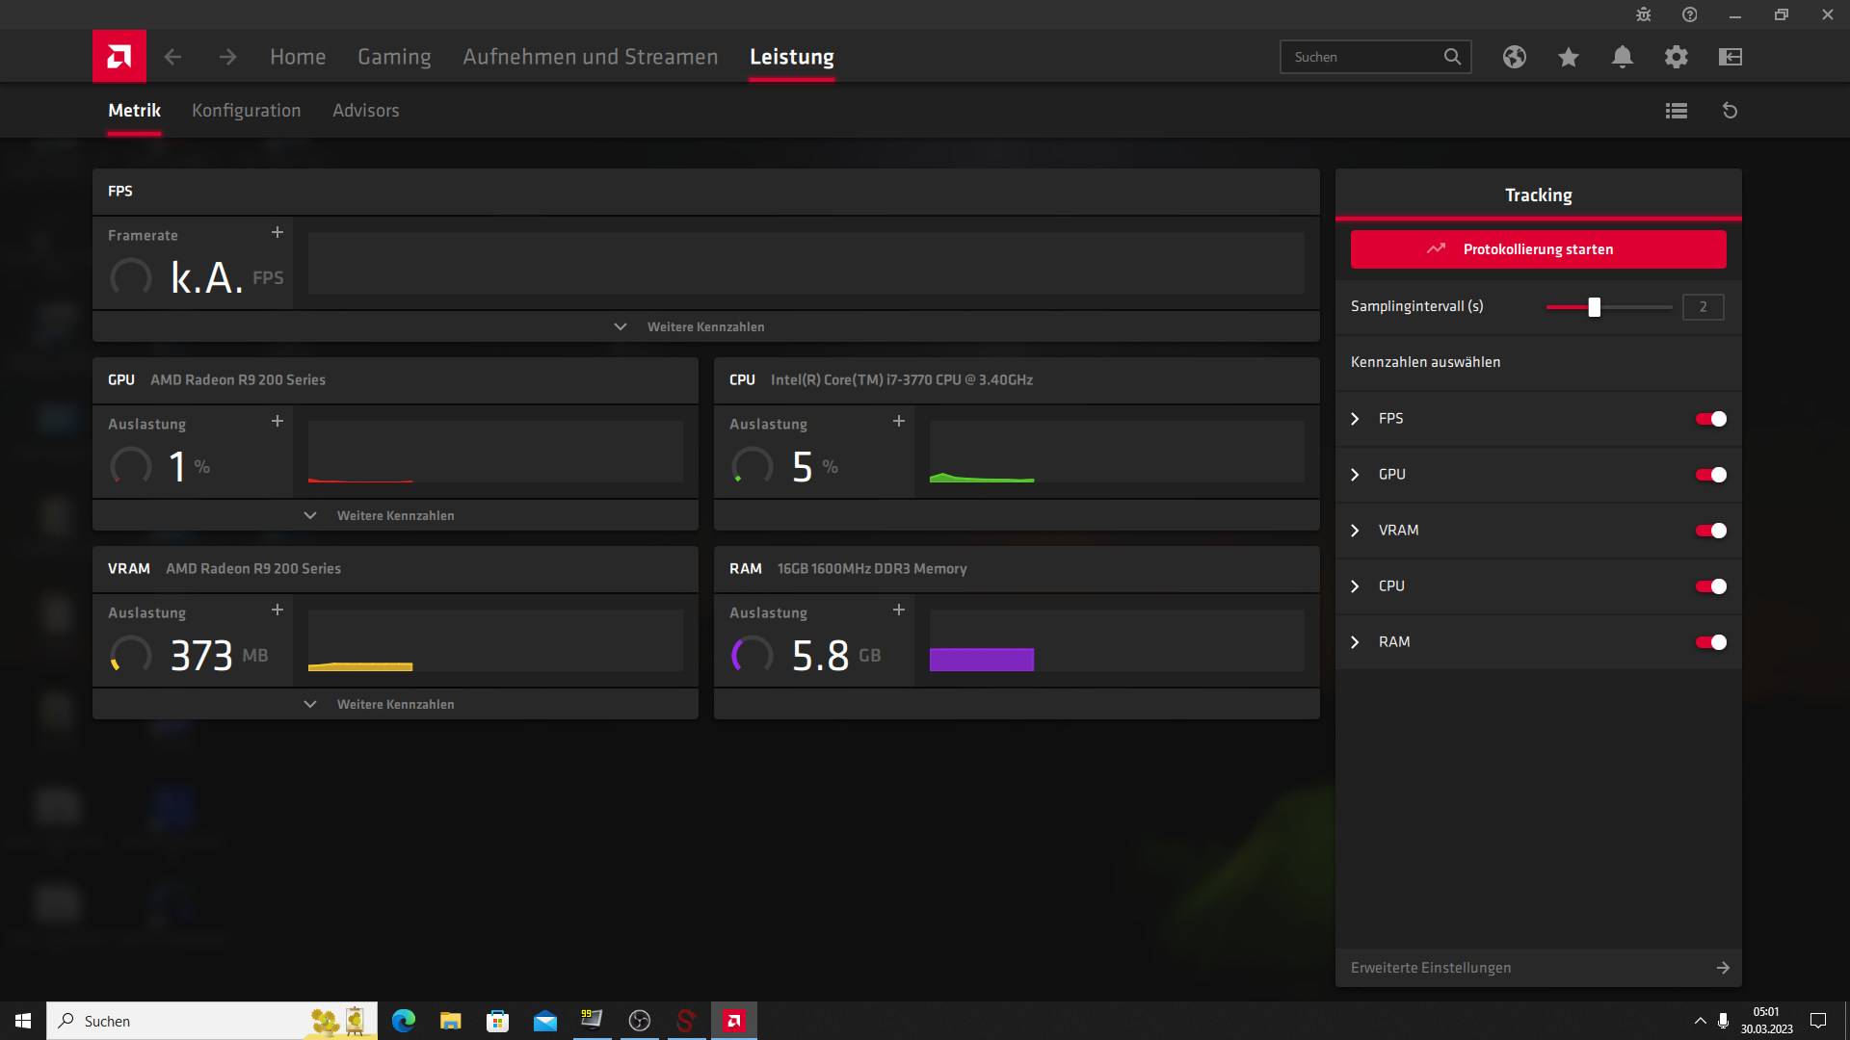Expand Weitere Kennzahlen under GPU
1850x1040 pixels.
pos(395,515)
